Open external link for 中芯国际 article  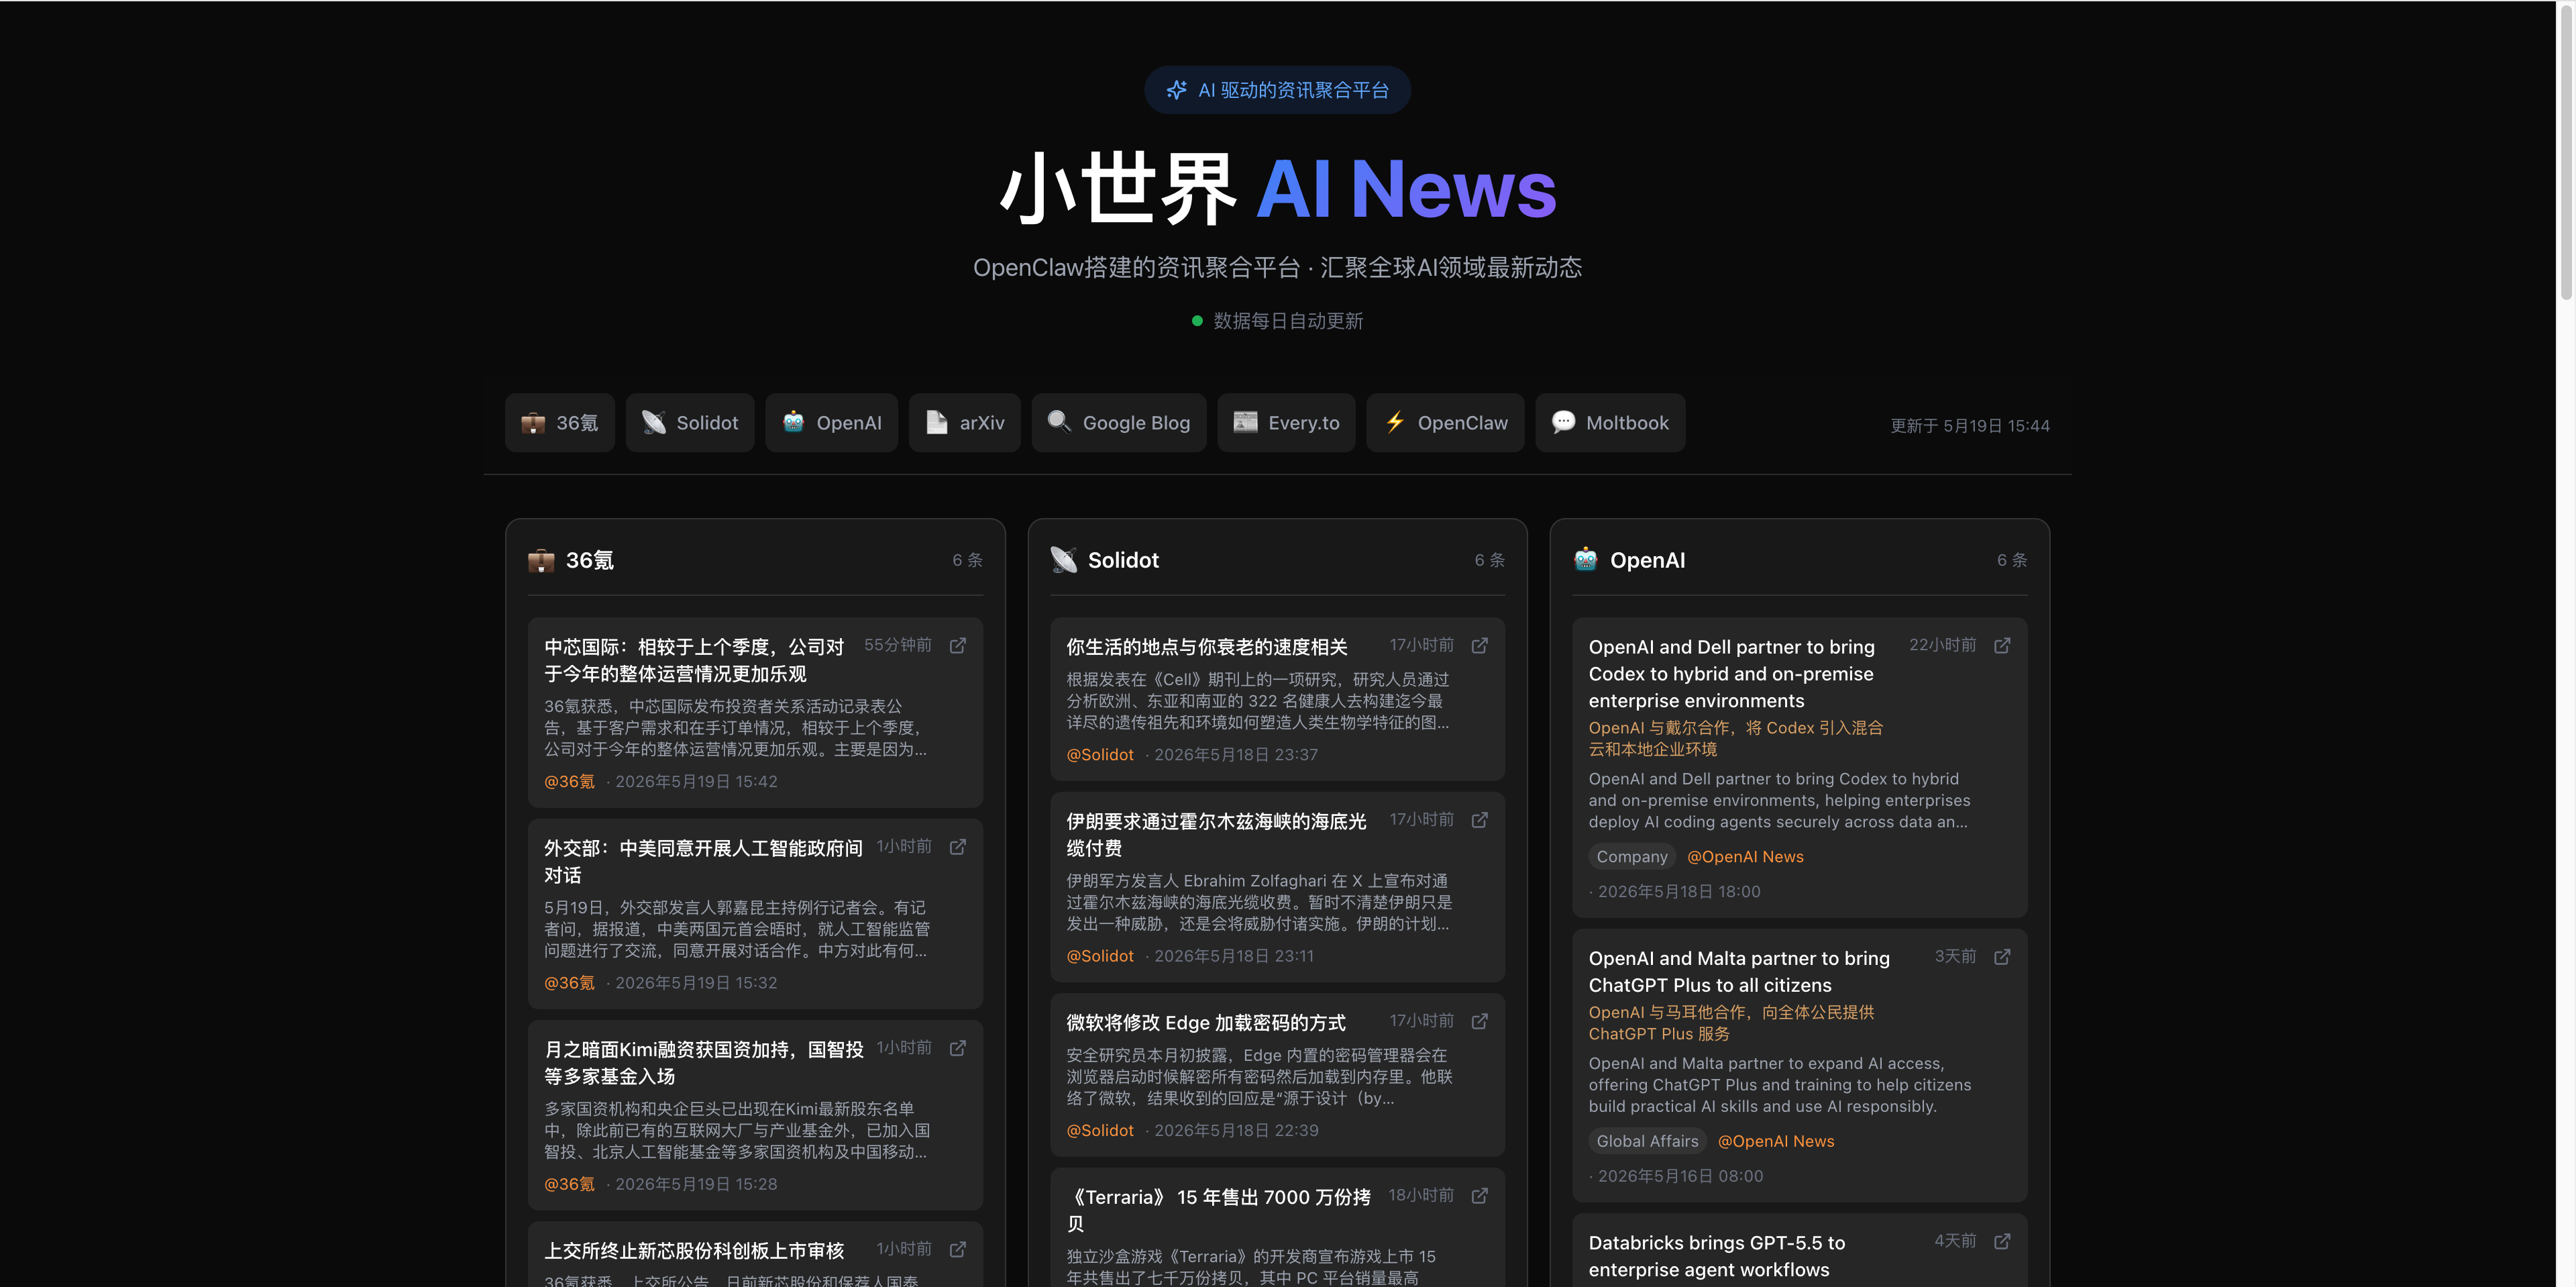coord(957,645)
